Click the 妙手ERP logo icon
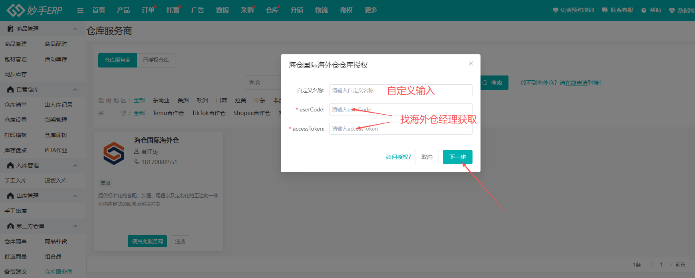This screenshot has height=278, width=695. (x=16, y=10)
